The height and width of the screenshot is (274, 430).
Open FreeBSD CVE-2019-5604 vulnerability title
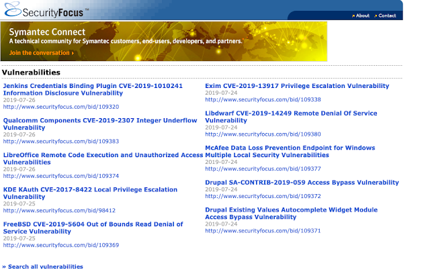coord(93,228)
